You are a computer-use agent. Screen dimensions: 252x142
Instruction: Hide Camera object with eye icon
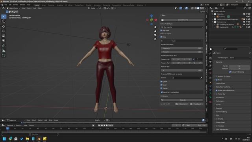[247, 17]
